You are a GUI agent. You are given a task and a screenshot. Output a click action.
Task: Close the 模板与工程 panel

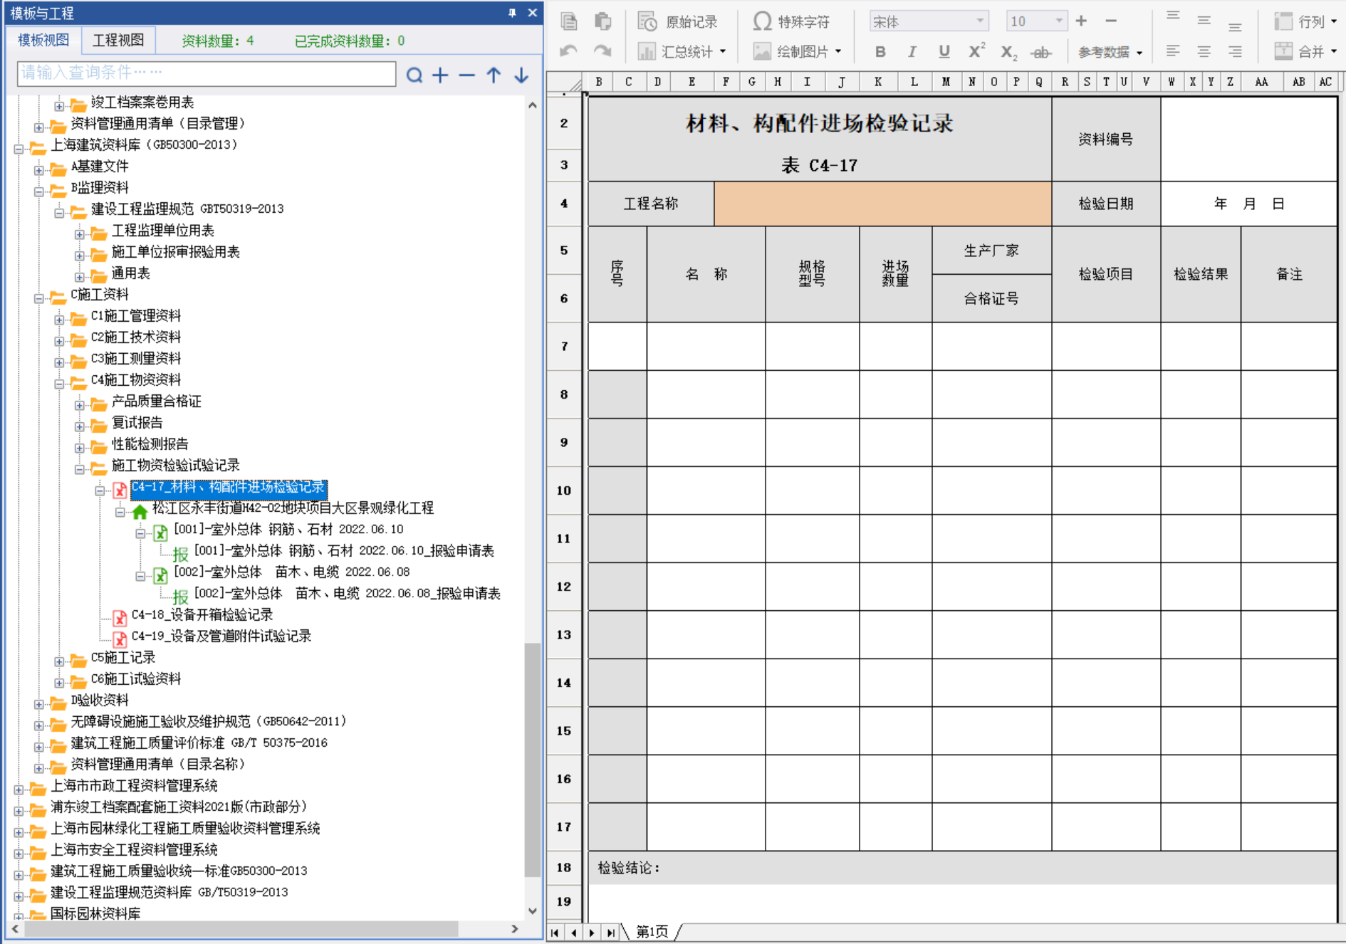[532, 13]
